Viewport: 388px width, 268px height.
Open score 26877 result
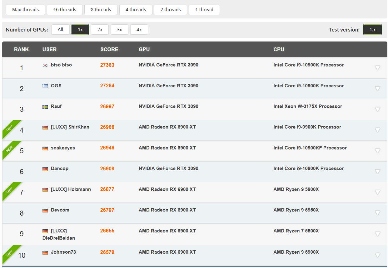107,189
